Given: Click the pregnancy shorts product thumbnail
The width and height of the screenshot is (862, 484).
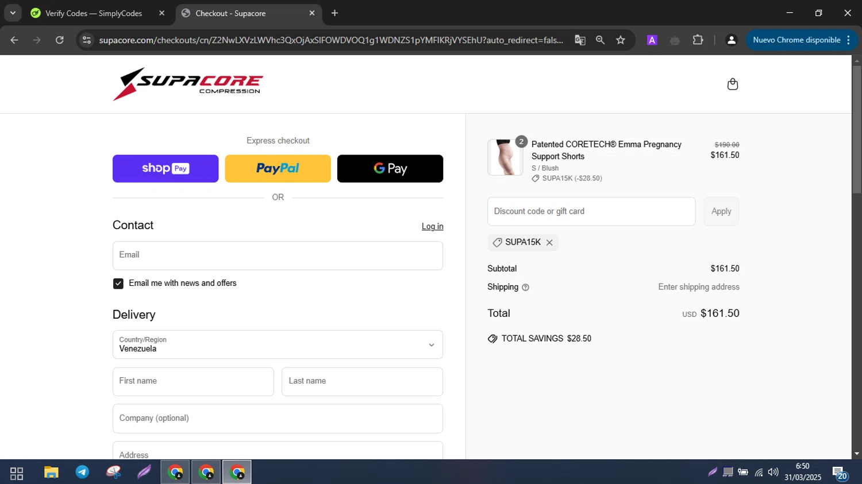Looking at the screenshot, I should [505, 157].
